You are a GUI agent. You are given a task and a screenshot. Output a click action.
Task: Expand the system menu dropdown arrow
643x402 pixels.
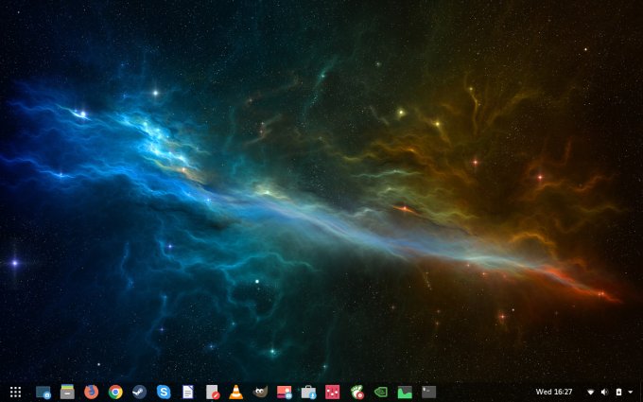click(x=631, y=392)
